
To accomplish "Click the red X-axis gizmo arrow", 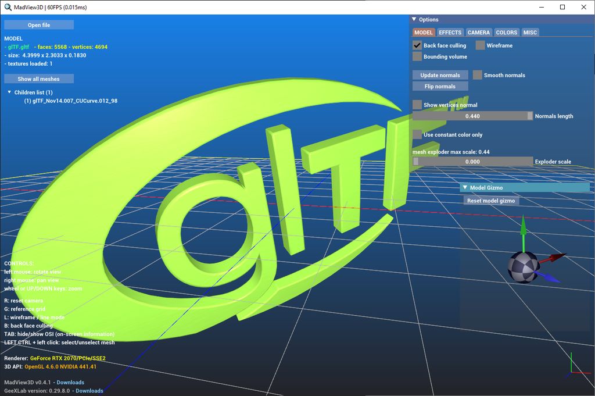I will coord(552,258).
